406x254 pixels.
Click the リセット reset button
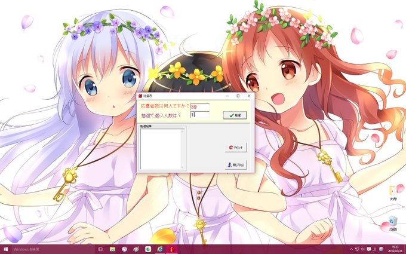[236, 148]
